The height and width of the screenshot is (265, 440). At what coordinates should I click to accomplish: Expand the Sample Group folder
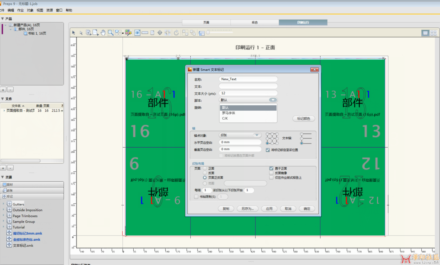pyautogui.click(x=4, y=221)
